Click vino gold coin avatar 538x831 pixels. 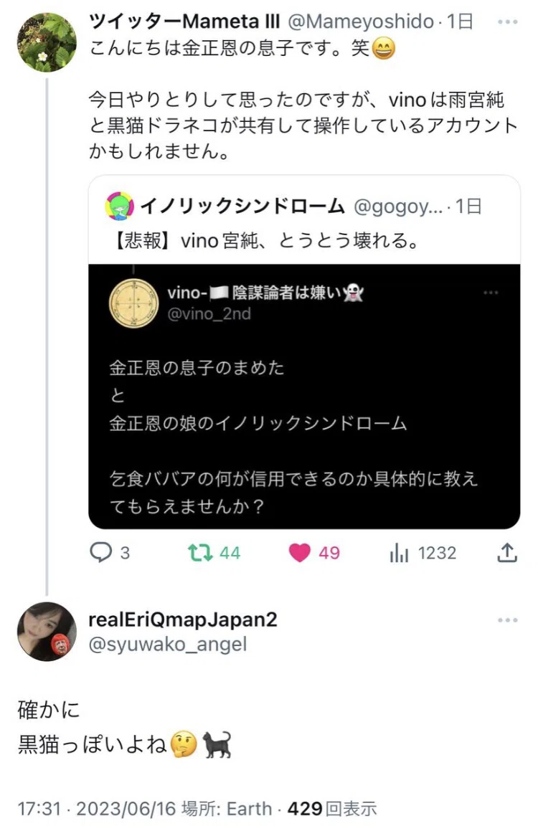tap(133, 303)
